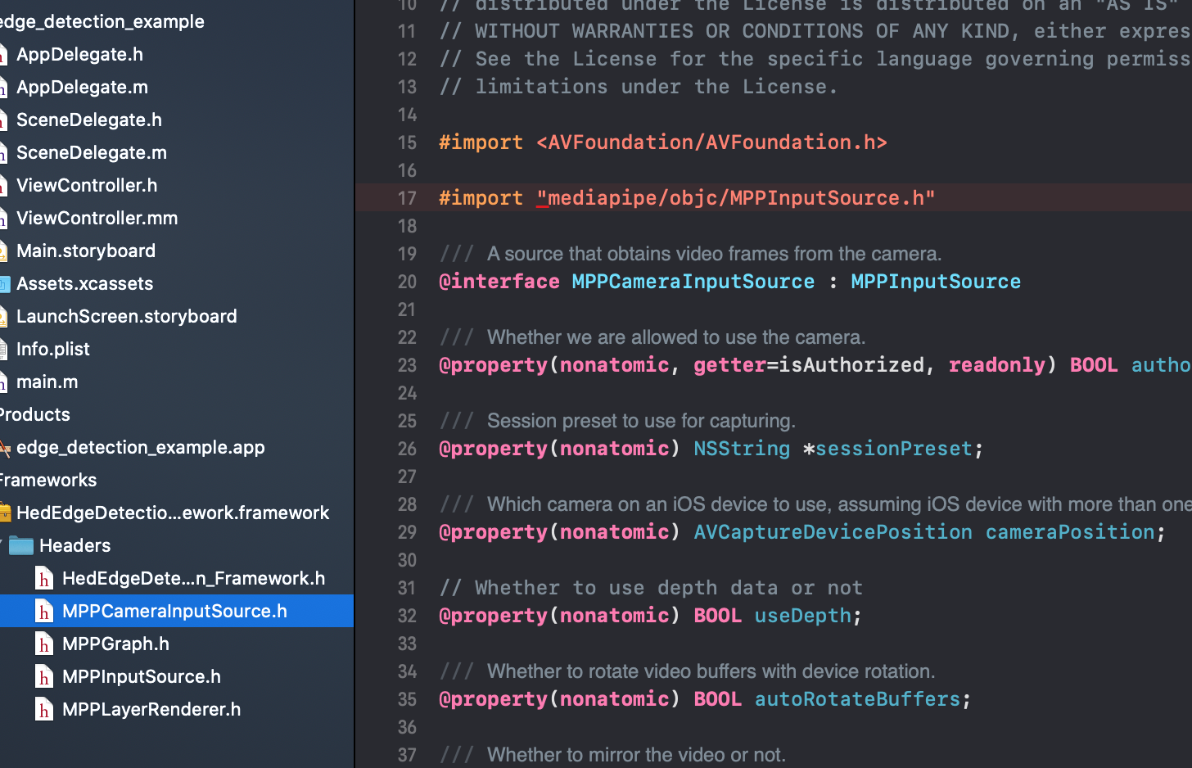Open SceneDelegate.h from the navigator
This screenshot has height=768, width=1192.
[88, 120]
